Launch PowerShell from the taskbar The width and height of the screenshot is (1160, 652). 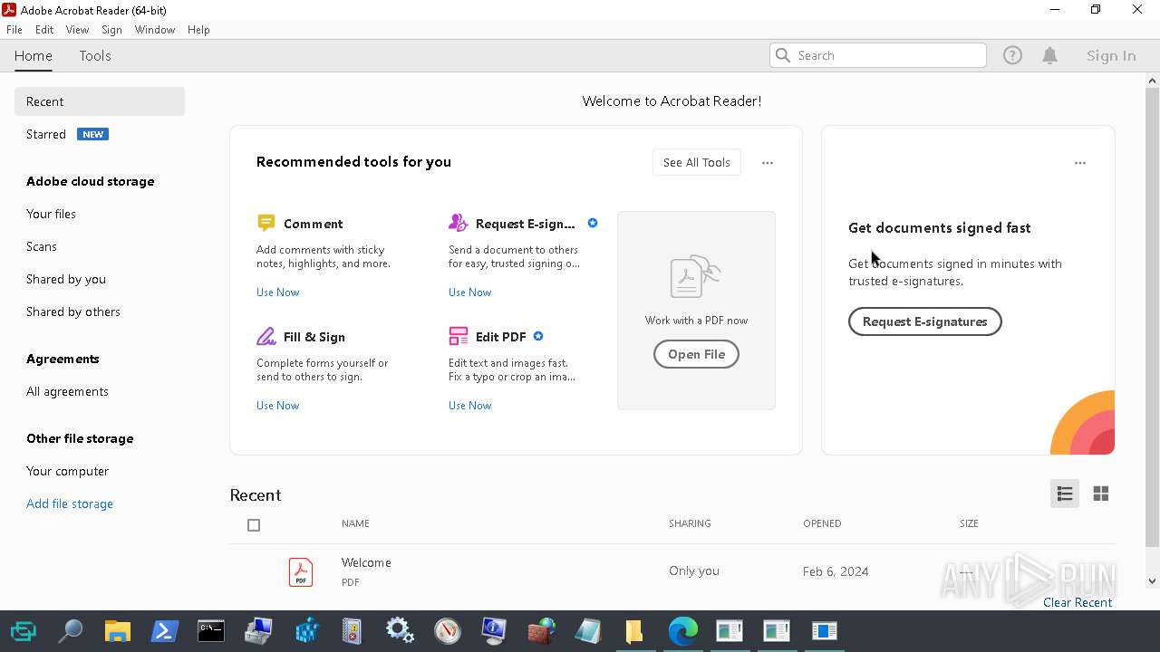[x=164, y=630]
